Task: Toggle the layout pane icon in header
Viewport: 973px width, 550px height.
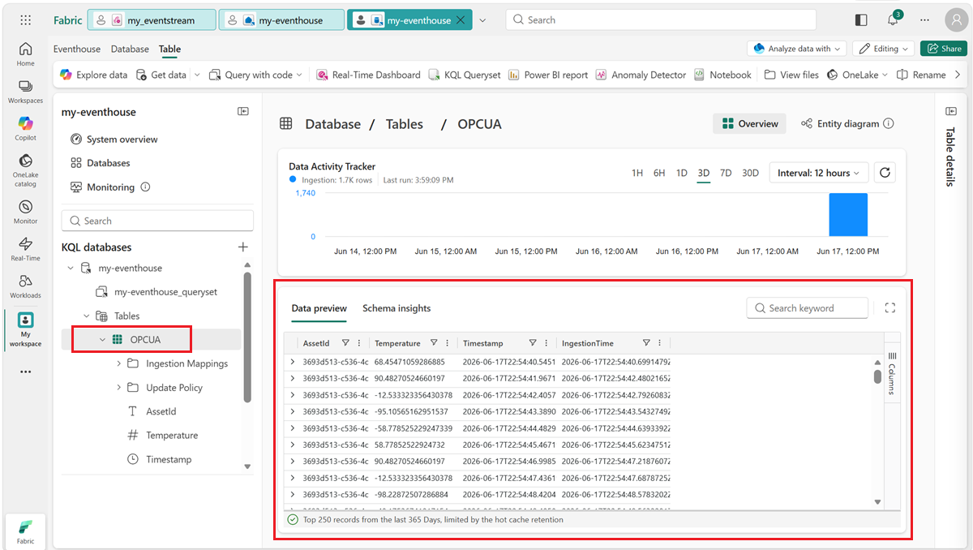Action: (861, 20)
